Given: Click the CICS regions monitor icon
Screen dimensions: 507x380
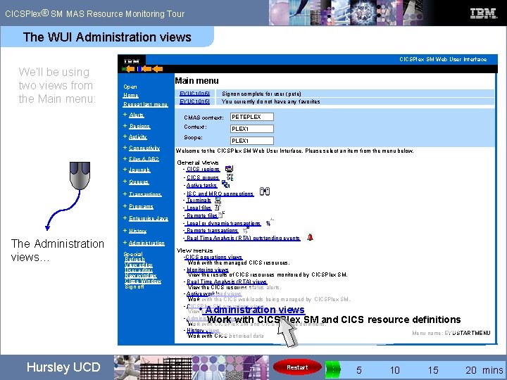Looking at the screenshot, I should 230,169.
